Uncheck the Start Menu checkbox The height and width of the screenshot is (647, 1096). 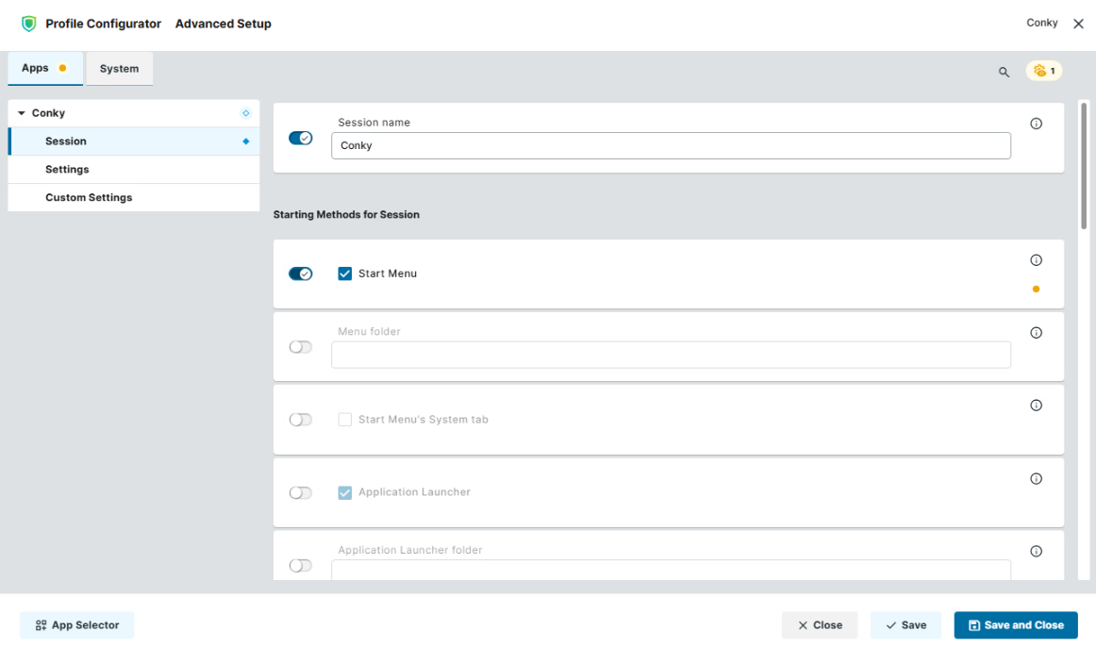[344, 274]
